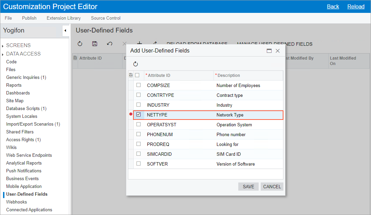The image size is (371, 215).
Task: Collapse the Yogifon navigation panel
Action: coord(65,30)
